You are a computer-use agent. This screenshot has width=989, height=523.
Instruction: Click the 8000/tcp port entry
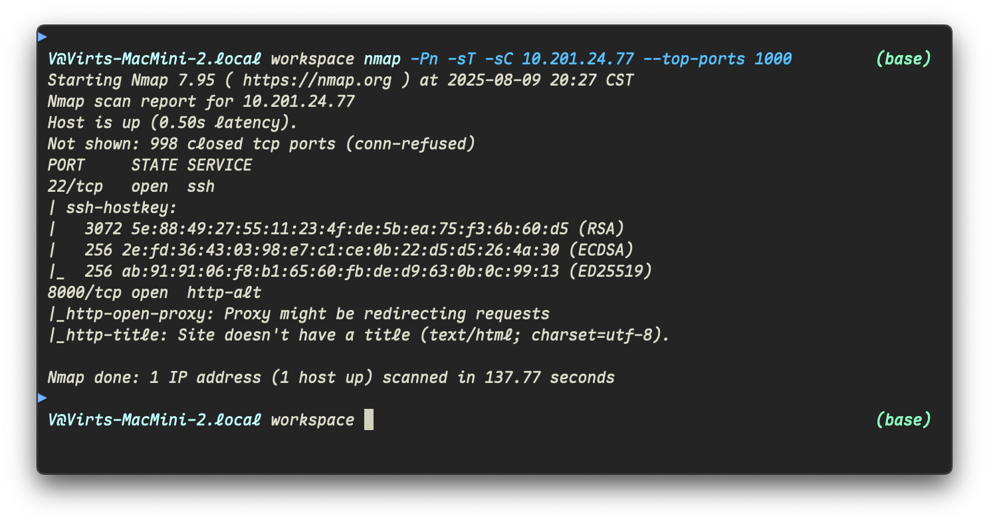click(x=84, y=293)
